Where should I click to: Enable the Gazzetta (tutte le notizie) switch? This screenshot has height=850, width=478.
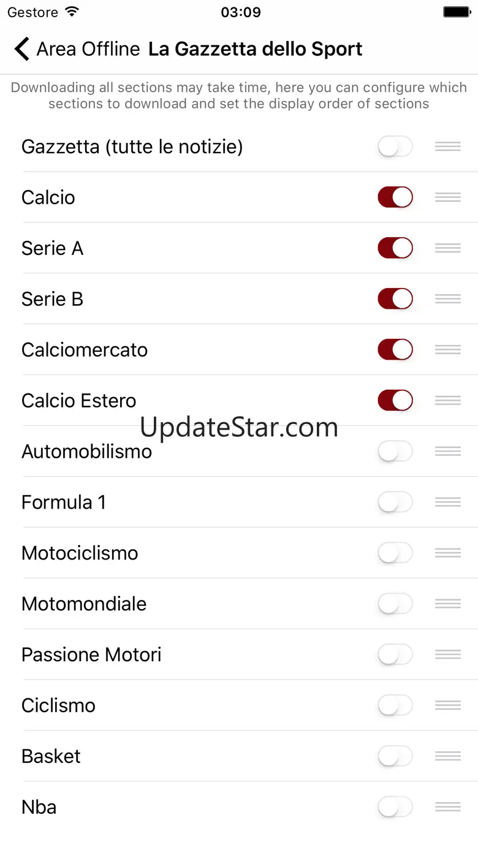395,147
